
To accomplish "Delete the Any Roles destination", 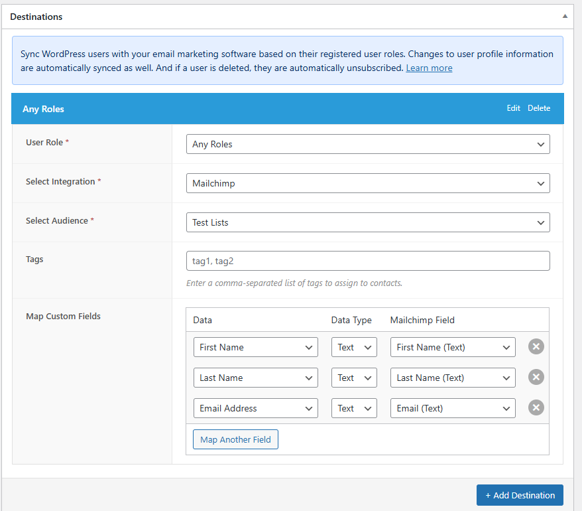I will tap(539, 108).
